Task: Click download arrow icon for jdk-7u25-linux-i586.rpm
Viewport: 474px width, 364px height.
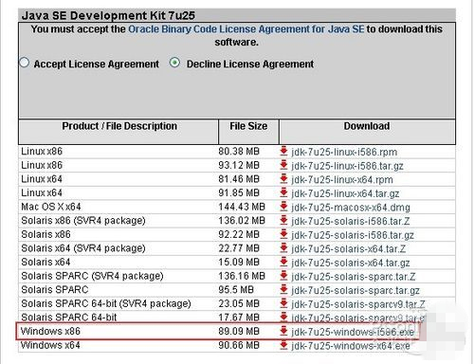Action: click(283, 151)
